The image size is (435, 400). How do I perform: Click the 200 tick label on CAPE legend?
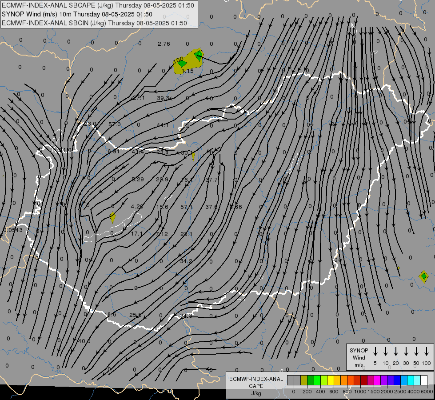point(307,392)
